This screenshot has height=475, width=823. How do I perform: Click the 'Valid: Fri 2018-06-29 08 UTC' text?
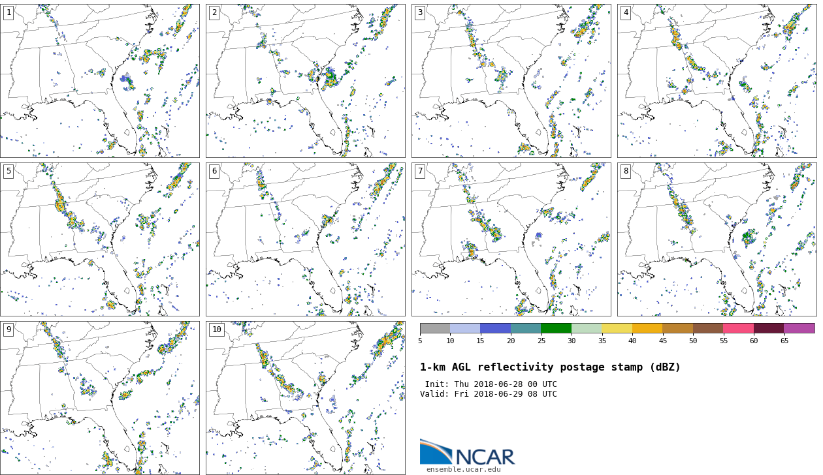click(x=489, y=394)
